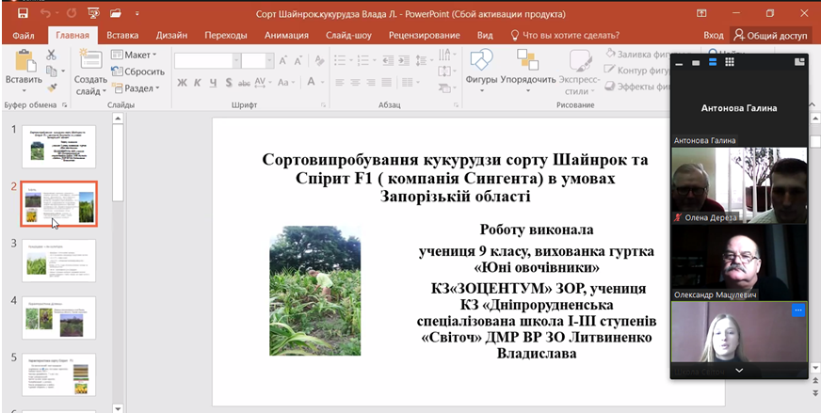The image size is (821, 413).
Task: Select slide 3 thumbnail in slide panel
Action: (x=58, y=261)
